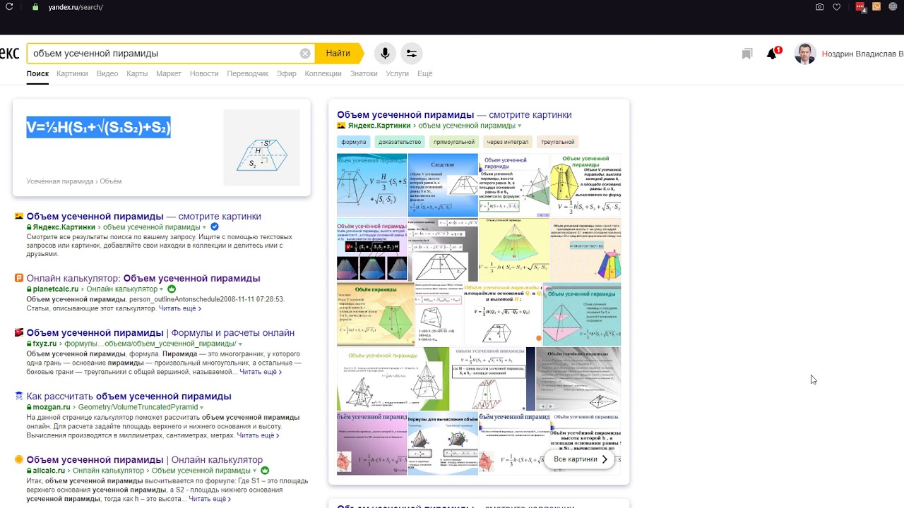904x508 pixels.
Task: Click the browser camera snapshot icon
Action: coord(819,7)
